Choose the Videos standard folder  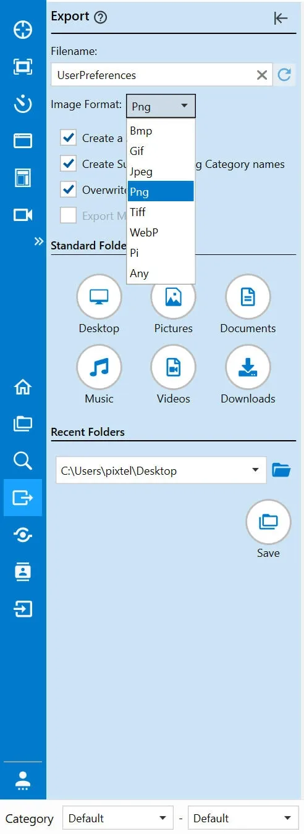point(174,367)
